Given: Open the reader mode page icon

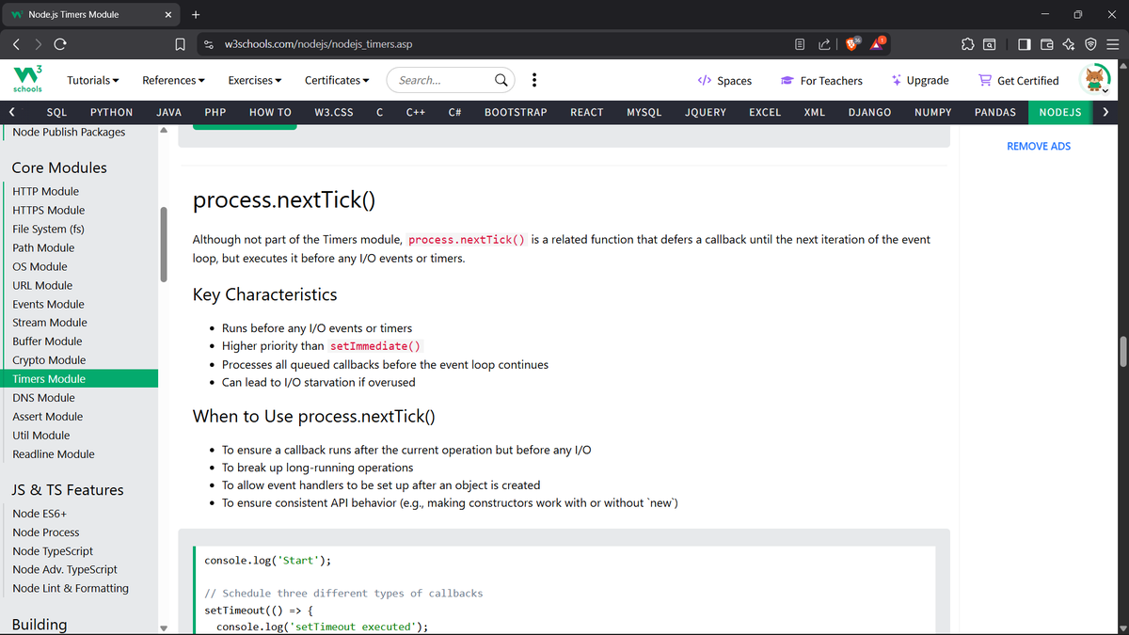Looking at the screenshot, I should pyautogui.click(x=800, y=44).
